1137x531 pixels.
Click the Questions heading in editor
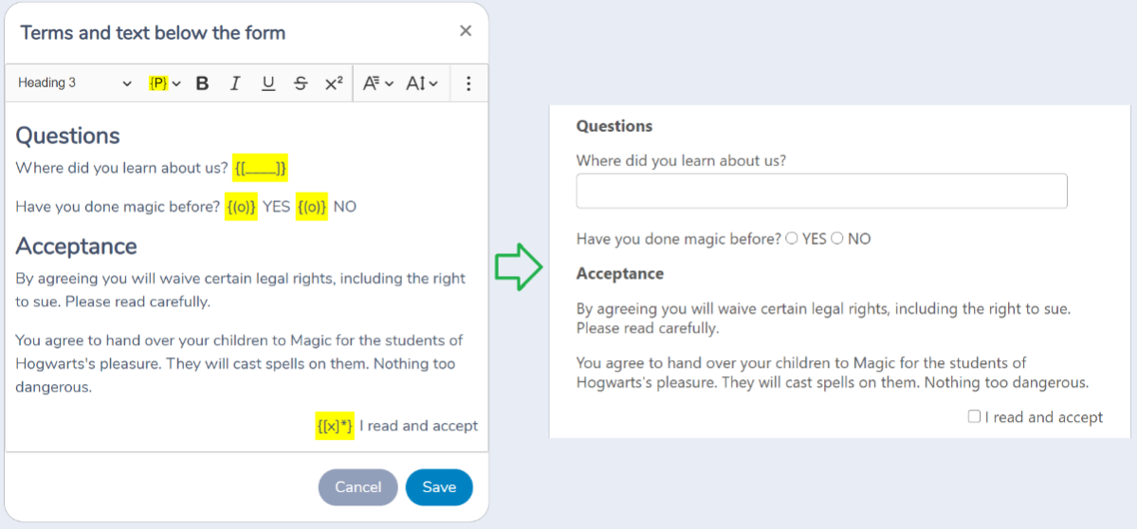tap(67, 136)
